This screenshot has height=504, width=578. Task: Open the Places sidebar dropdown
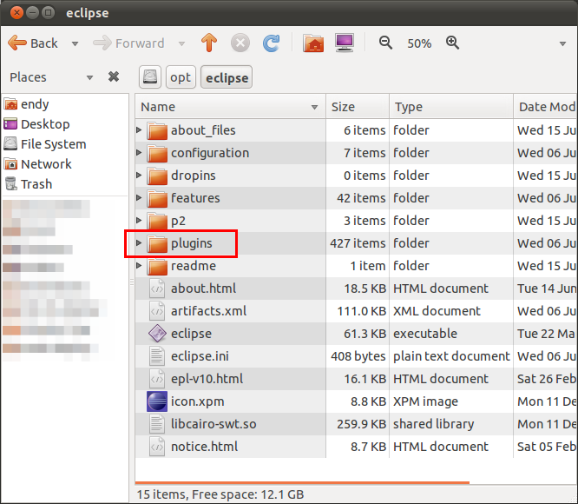point(89,77)
